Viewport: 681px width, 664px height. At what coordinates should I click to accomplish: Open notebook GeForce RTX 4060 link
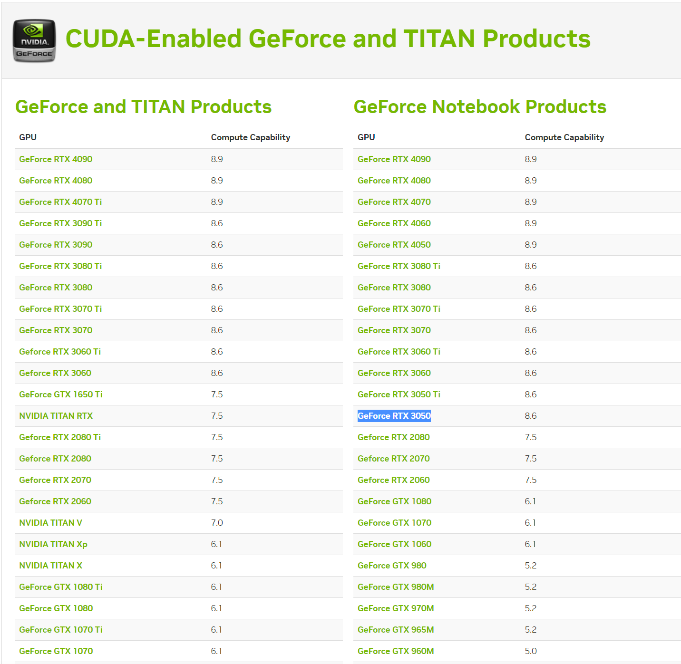pos(394,223)
